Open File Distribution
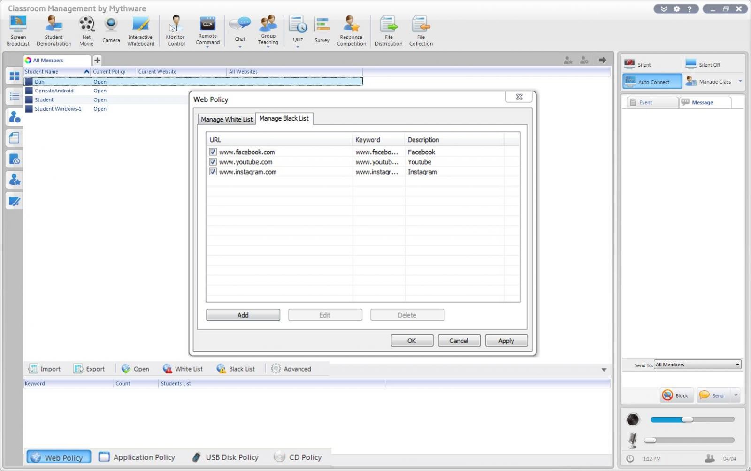751x471 pixels. [388, 28]
